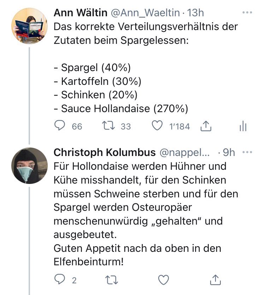This screenshot has width=260, height=295.
Task: Click the @nappel... handle
Action: [x=184, y=152]
